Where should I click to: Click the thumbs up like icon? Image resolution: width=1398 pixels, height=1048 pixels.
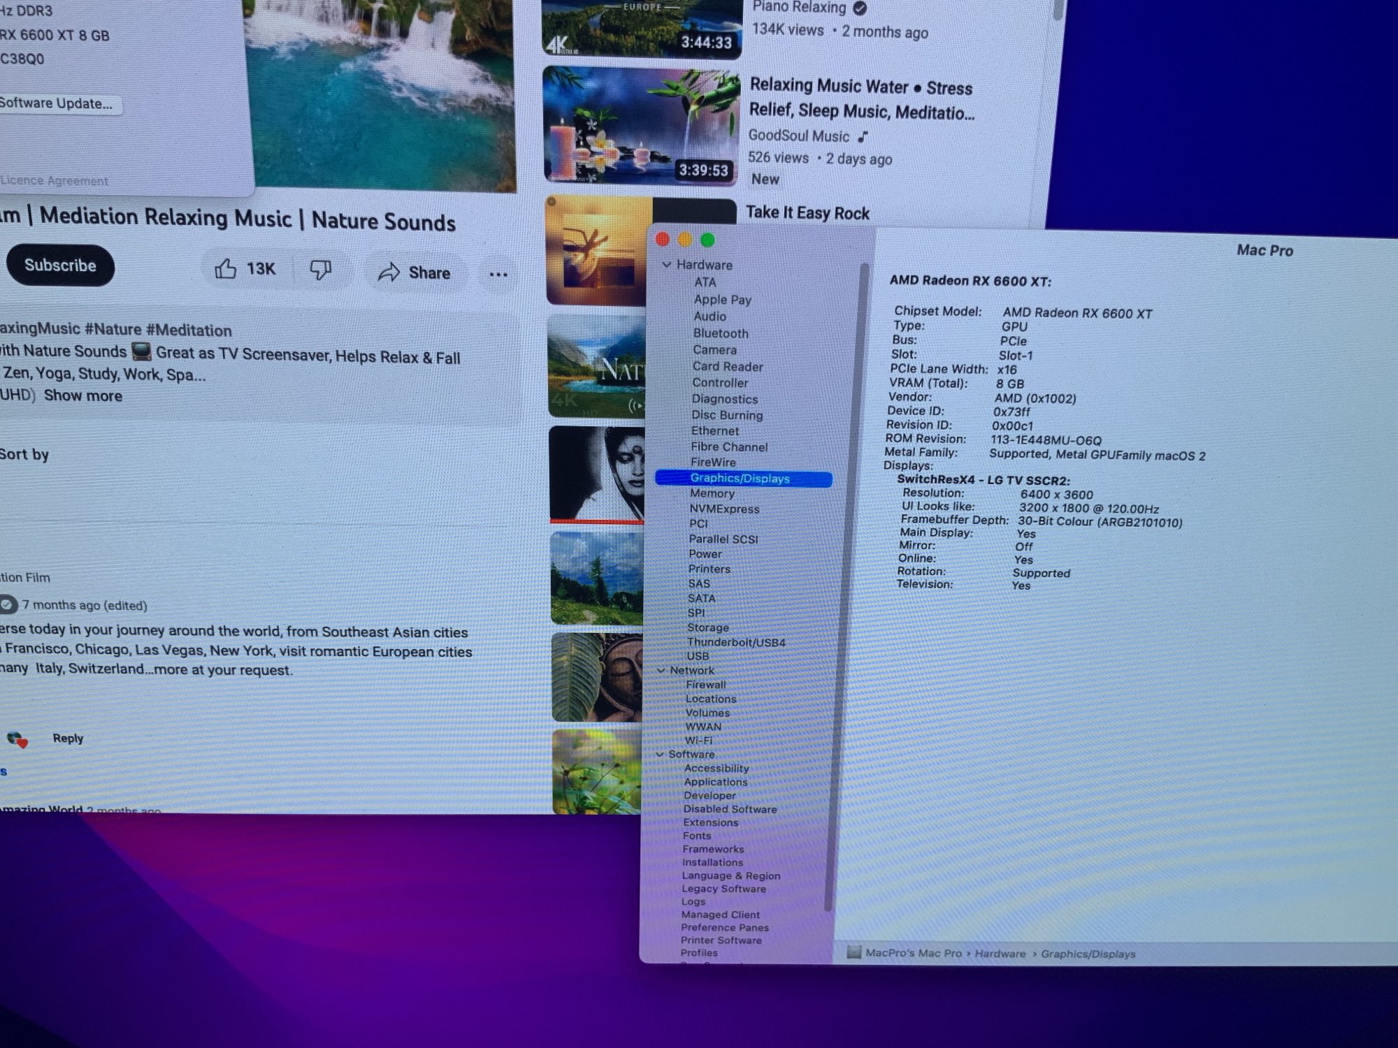(x=225, y=269)
